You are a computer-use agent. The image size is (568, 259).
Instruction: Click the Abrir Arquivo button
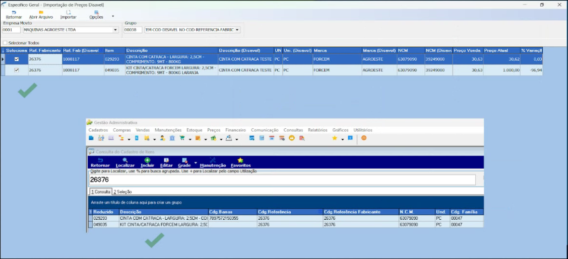(41, 15)
